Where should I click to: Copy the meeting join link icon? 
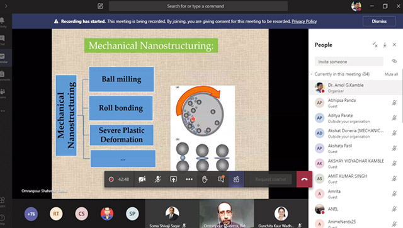click(394, 61)
